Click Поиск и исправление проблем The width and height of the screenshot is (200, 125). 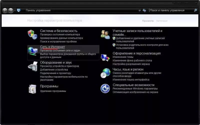click(58, 42)
